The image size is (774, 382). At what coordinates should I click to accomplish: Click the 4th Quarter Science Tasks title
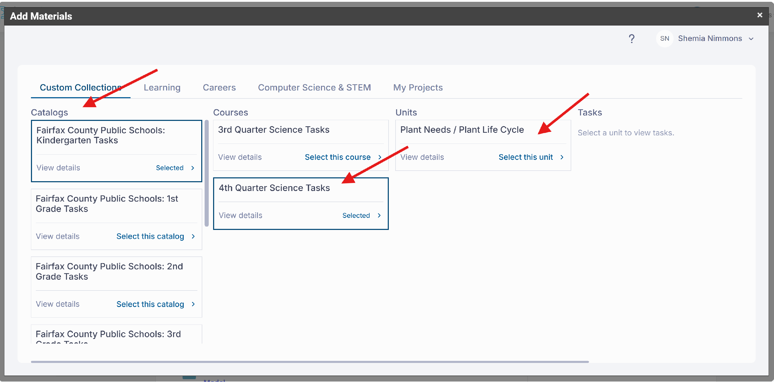274,188
